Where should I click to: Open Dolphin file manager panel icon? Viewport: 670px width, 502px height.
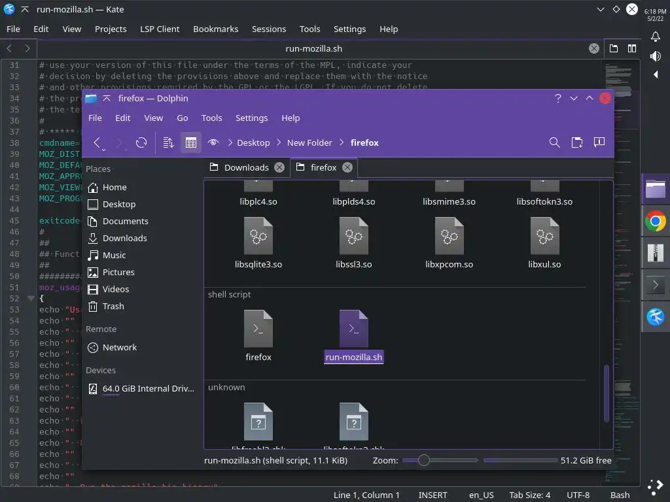point(656,189)
